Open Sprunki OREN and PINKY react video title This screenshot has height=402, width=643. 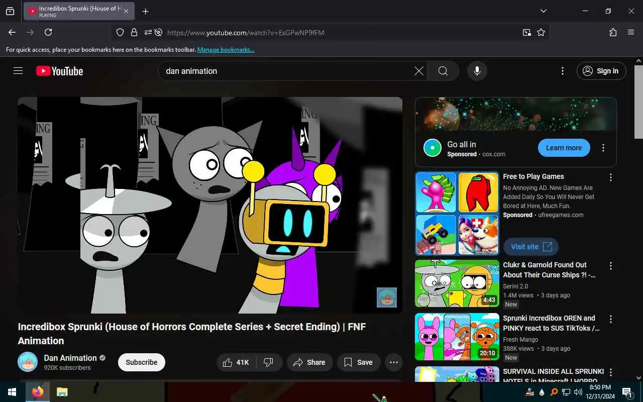pos(551,323)
